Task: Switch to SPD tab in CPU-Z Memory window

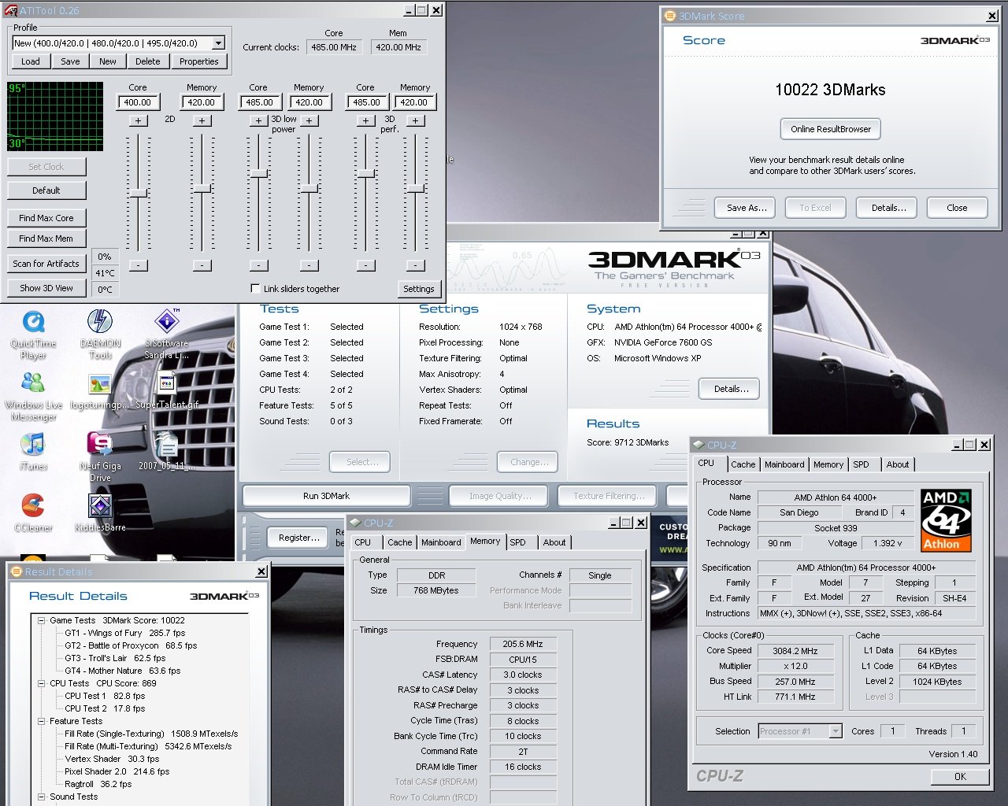Action: (517, 542)
